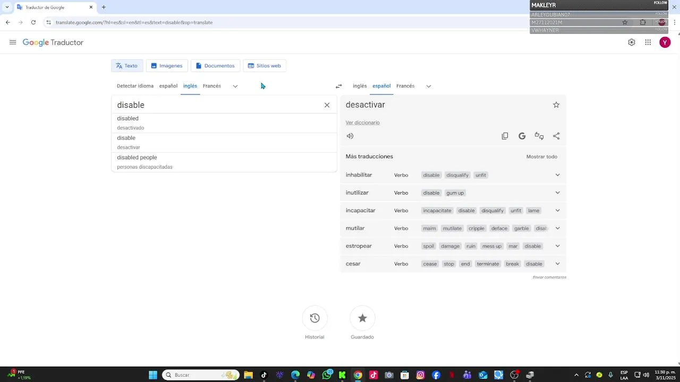This screenshot has height=382, width=680.
Task: Choose the 'disabled people' suggestion
Action: 224,162
